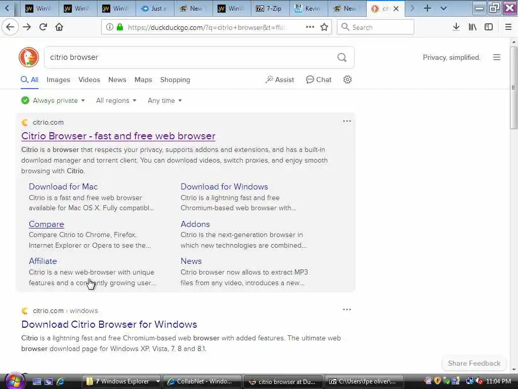Screen dimensions: 518x389
Task: Show site information for duckduckgo.com
Action: [x=109, y=27]
